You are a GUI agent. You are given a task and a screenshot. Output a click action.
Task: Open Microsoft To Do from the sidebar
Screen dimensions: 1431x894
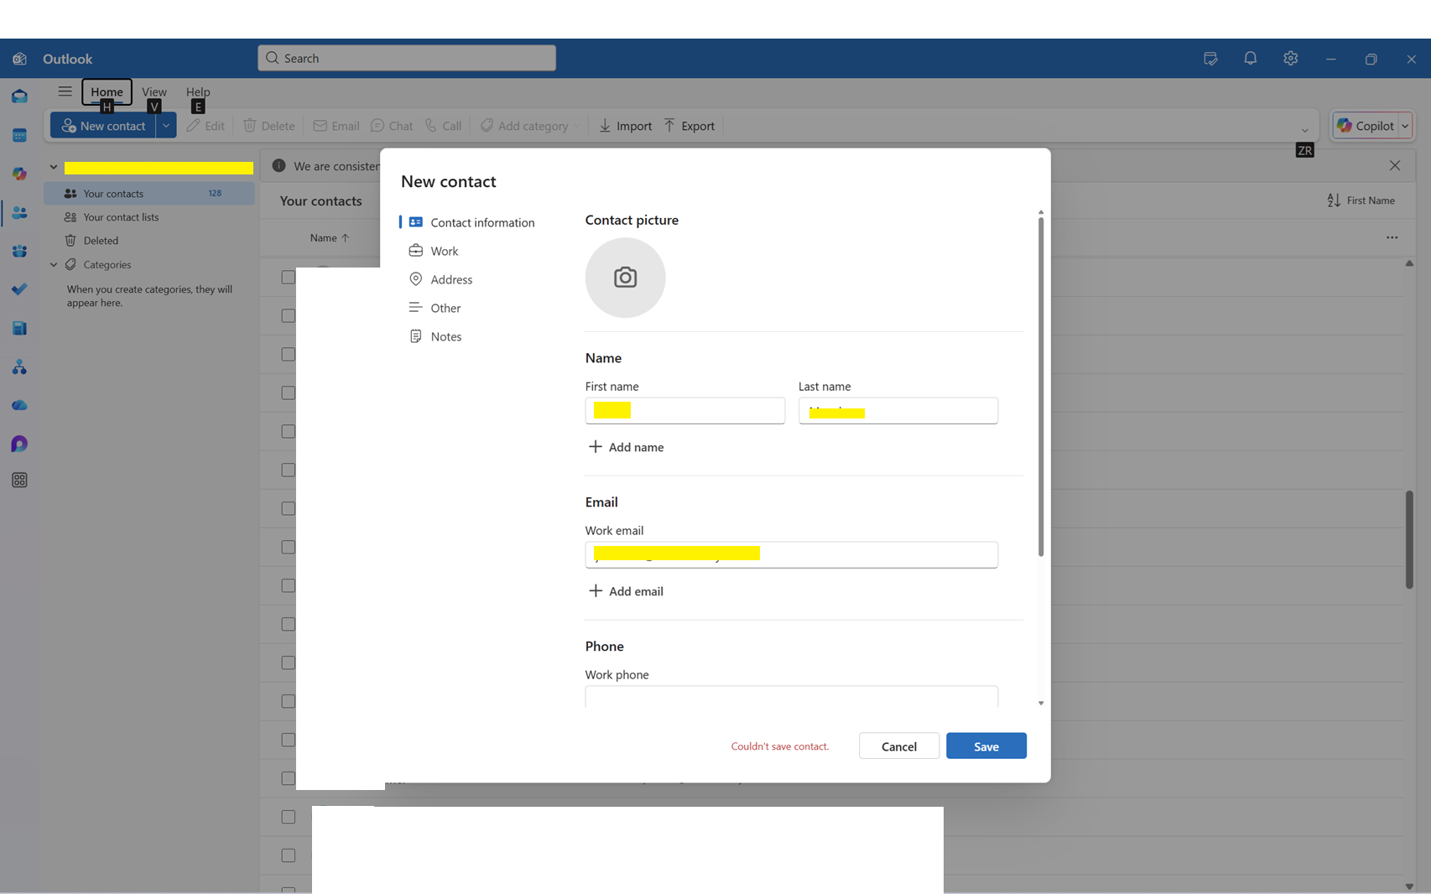click(18, 289)
